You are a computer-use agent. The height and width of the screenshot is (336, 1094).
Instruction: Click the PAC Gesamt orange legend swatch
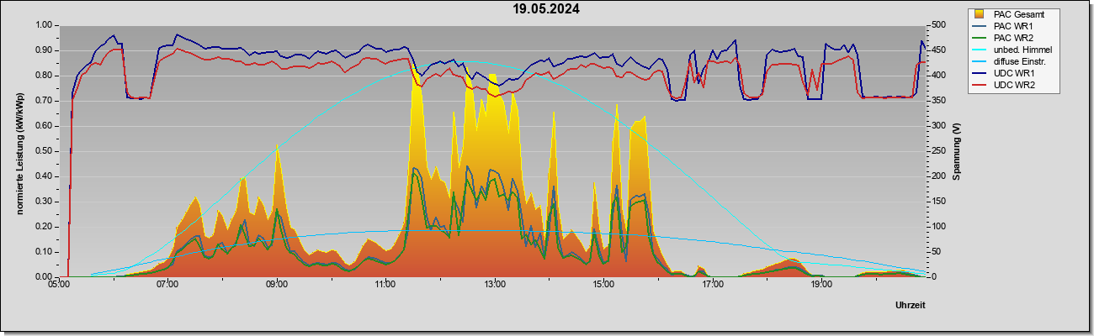(x=980, y=14)
